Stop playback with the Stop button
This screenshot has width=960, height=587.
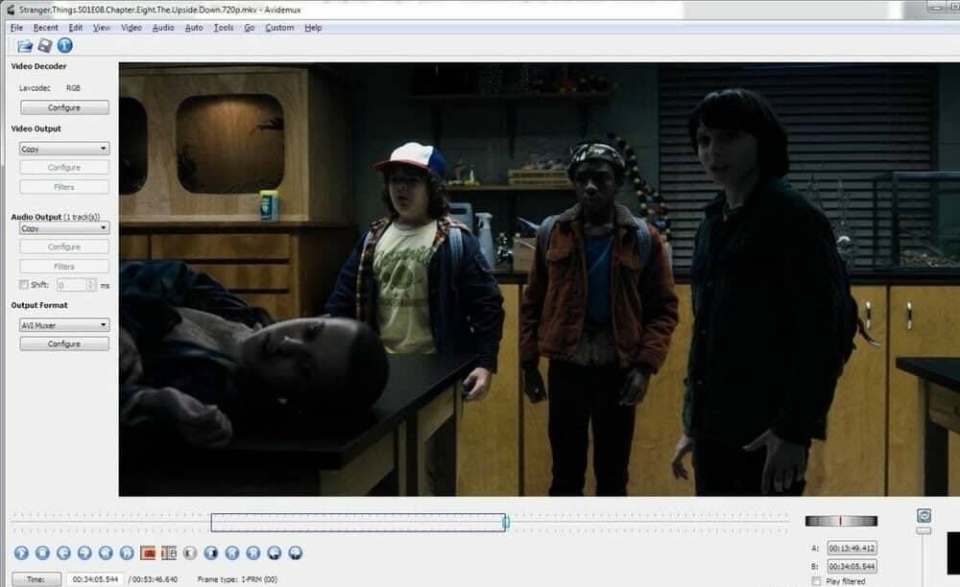click(x=42, y=552)
